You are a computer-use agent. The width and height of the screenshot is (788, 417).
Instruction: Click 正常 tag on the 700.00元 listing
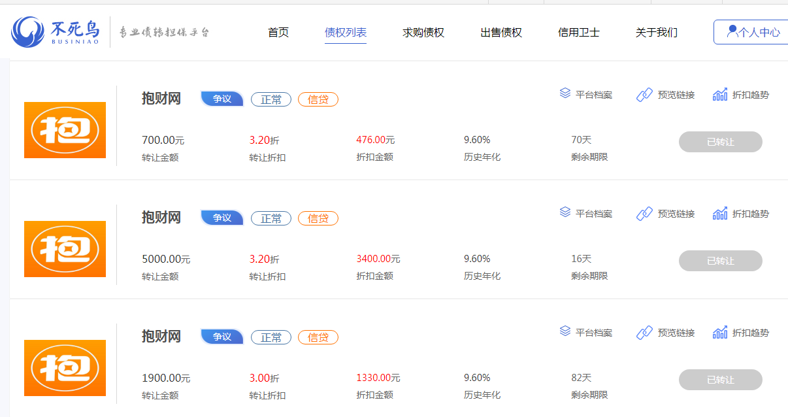271,99
